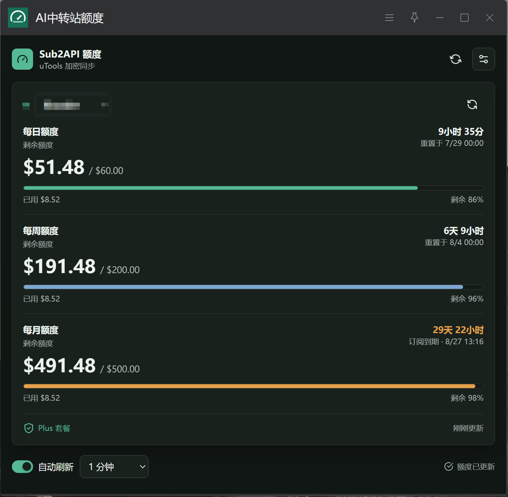Viewport: 508px width, 497px height.
Task: Click 已用 $8.52 under weekly quota
Action: point(42,299)
